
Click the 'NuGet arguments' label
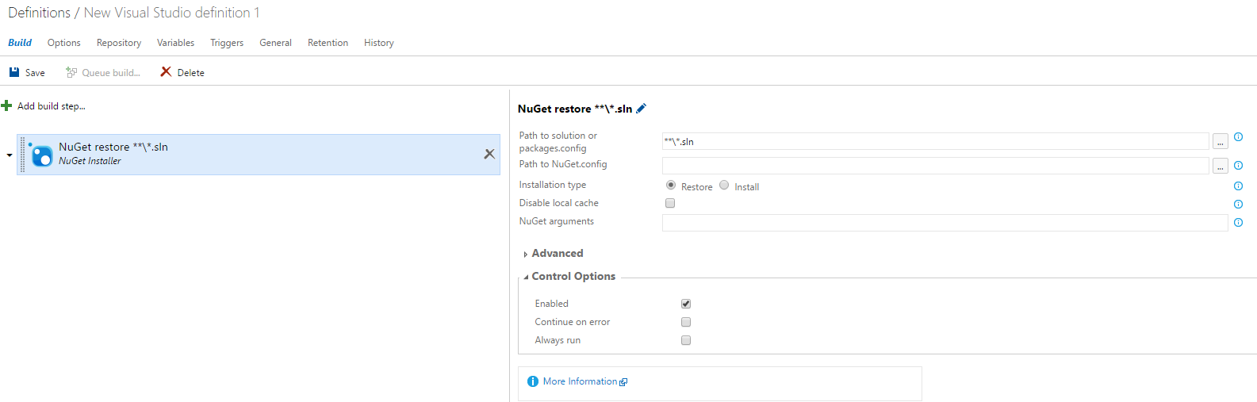click(x=557, y=221)
